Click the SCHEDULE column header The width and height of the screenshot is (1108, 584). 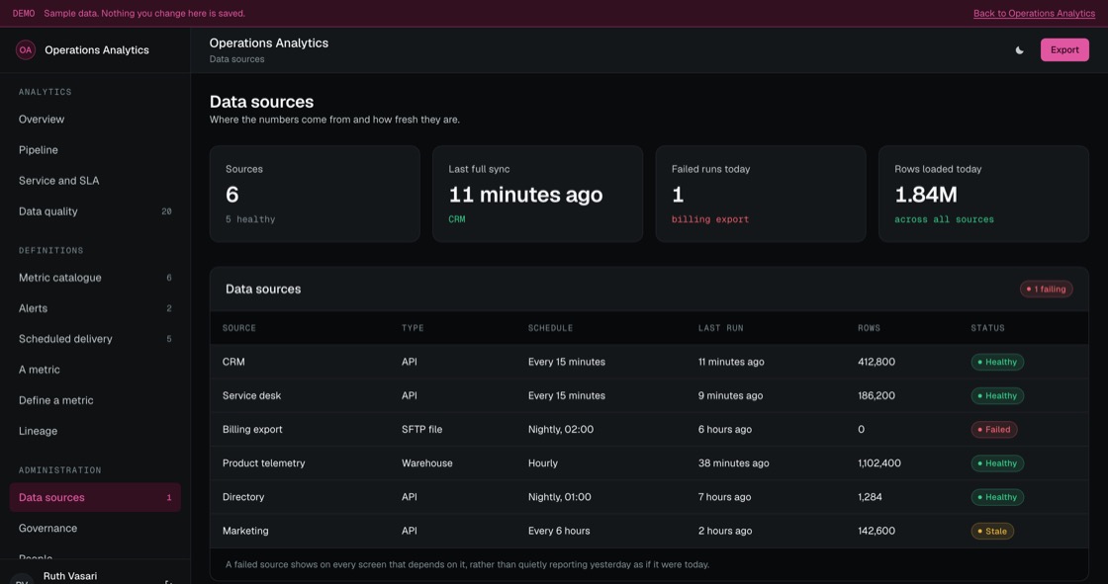point(550,328)
